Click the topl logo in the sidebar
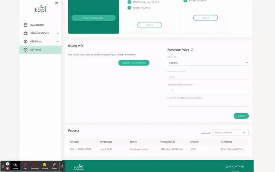The height and width of the screenshot is (172, 275). [40, 9]
